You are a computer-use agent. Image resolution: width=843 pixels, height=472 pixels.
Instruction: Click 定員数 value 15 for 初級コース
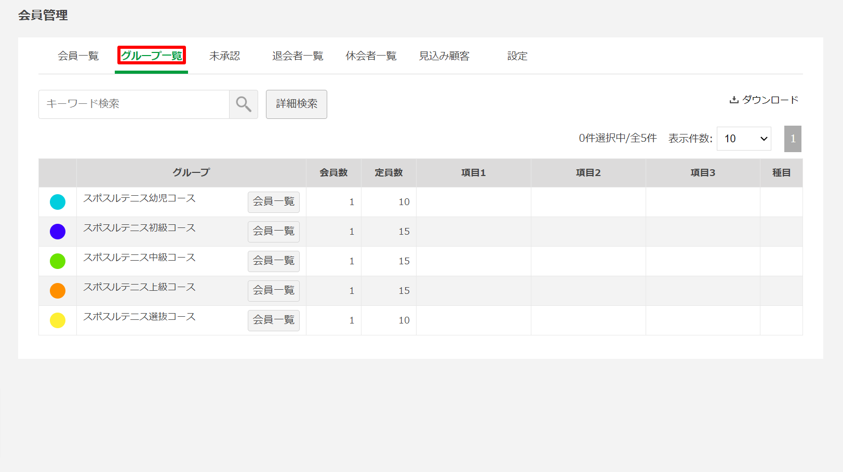tap(404, 232)
